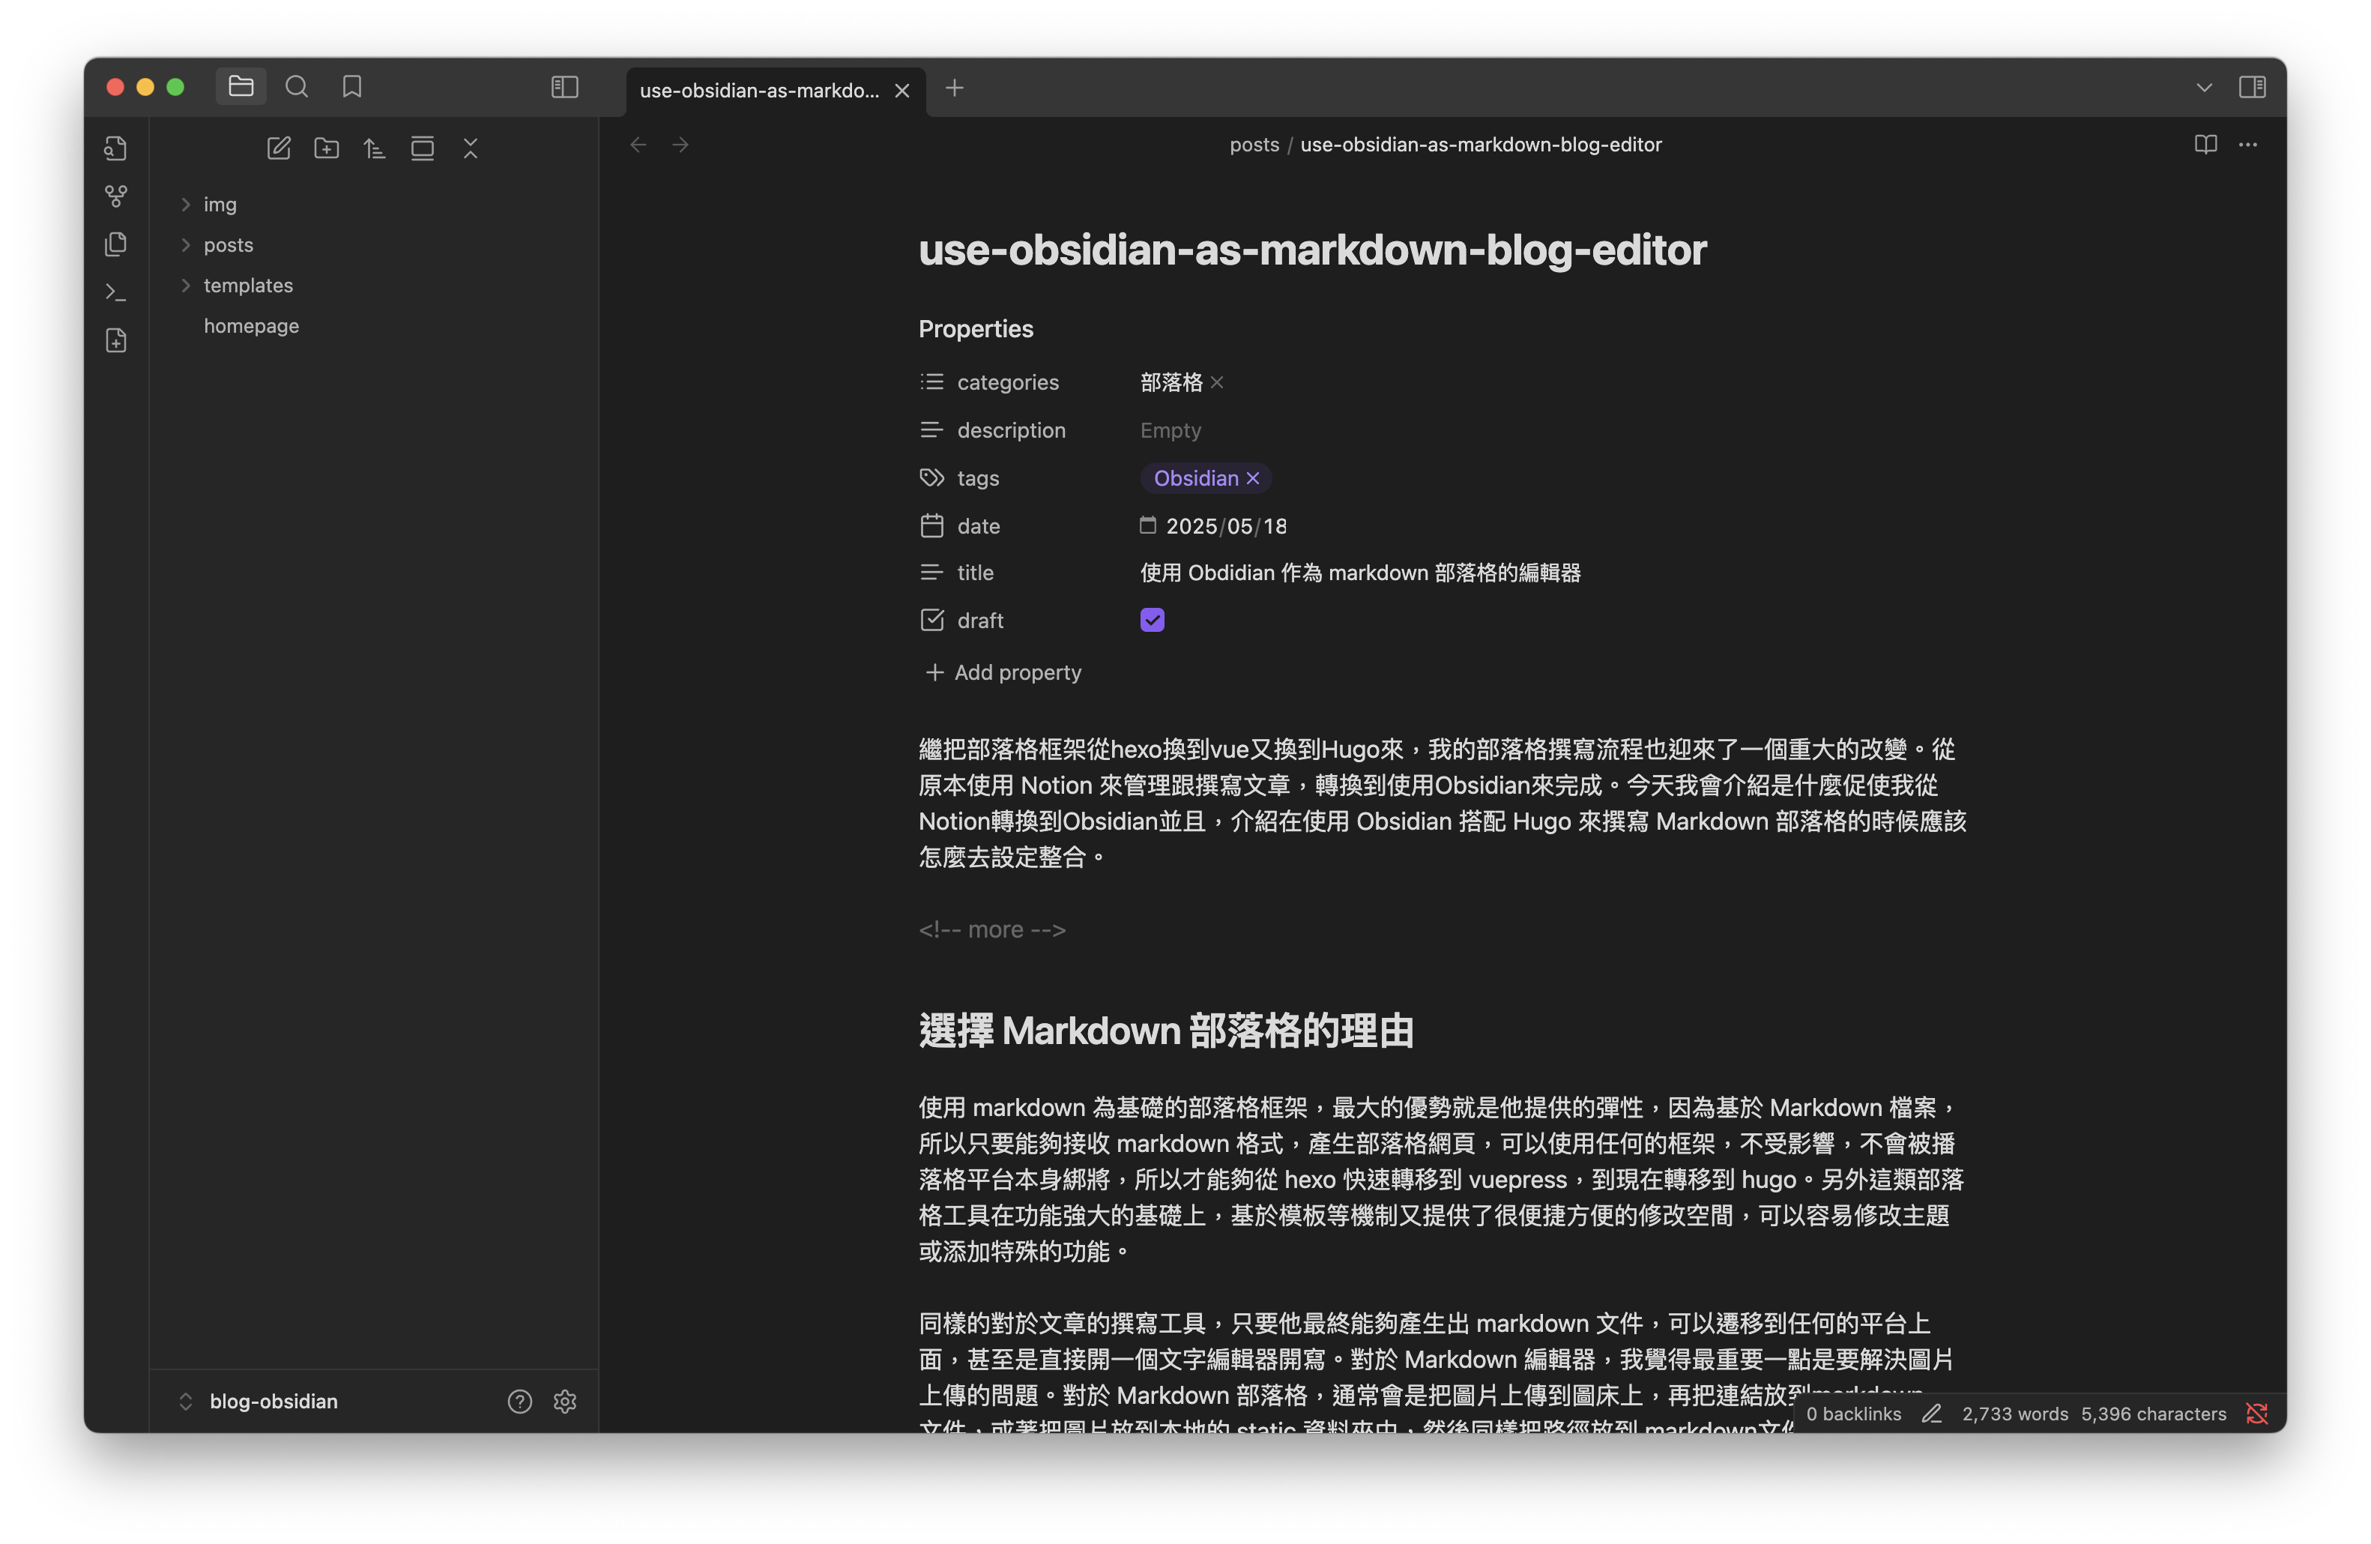The height and width of the screenshot is (1544, 2371).
Task: Click use-obsidian-as-markdown-blog-editor breadcrumb title
Action: point(1481,145)
